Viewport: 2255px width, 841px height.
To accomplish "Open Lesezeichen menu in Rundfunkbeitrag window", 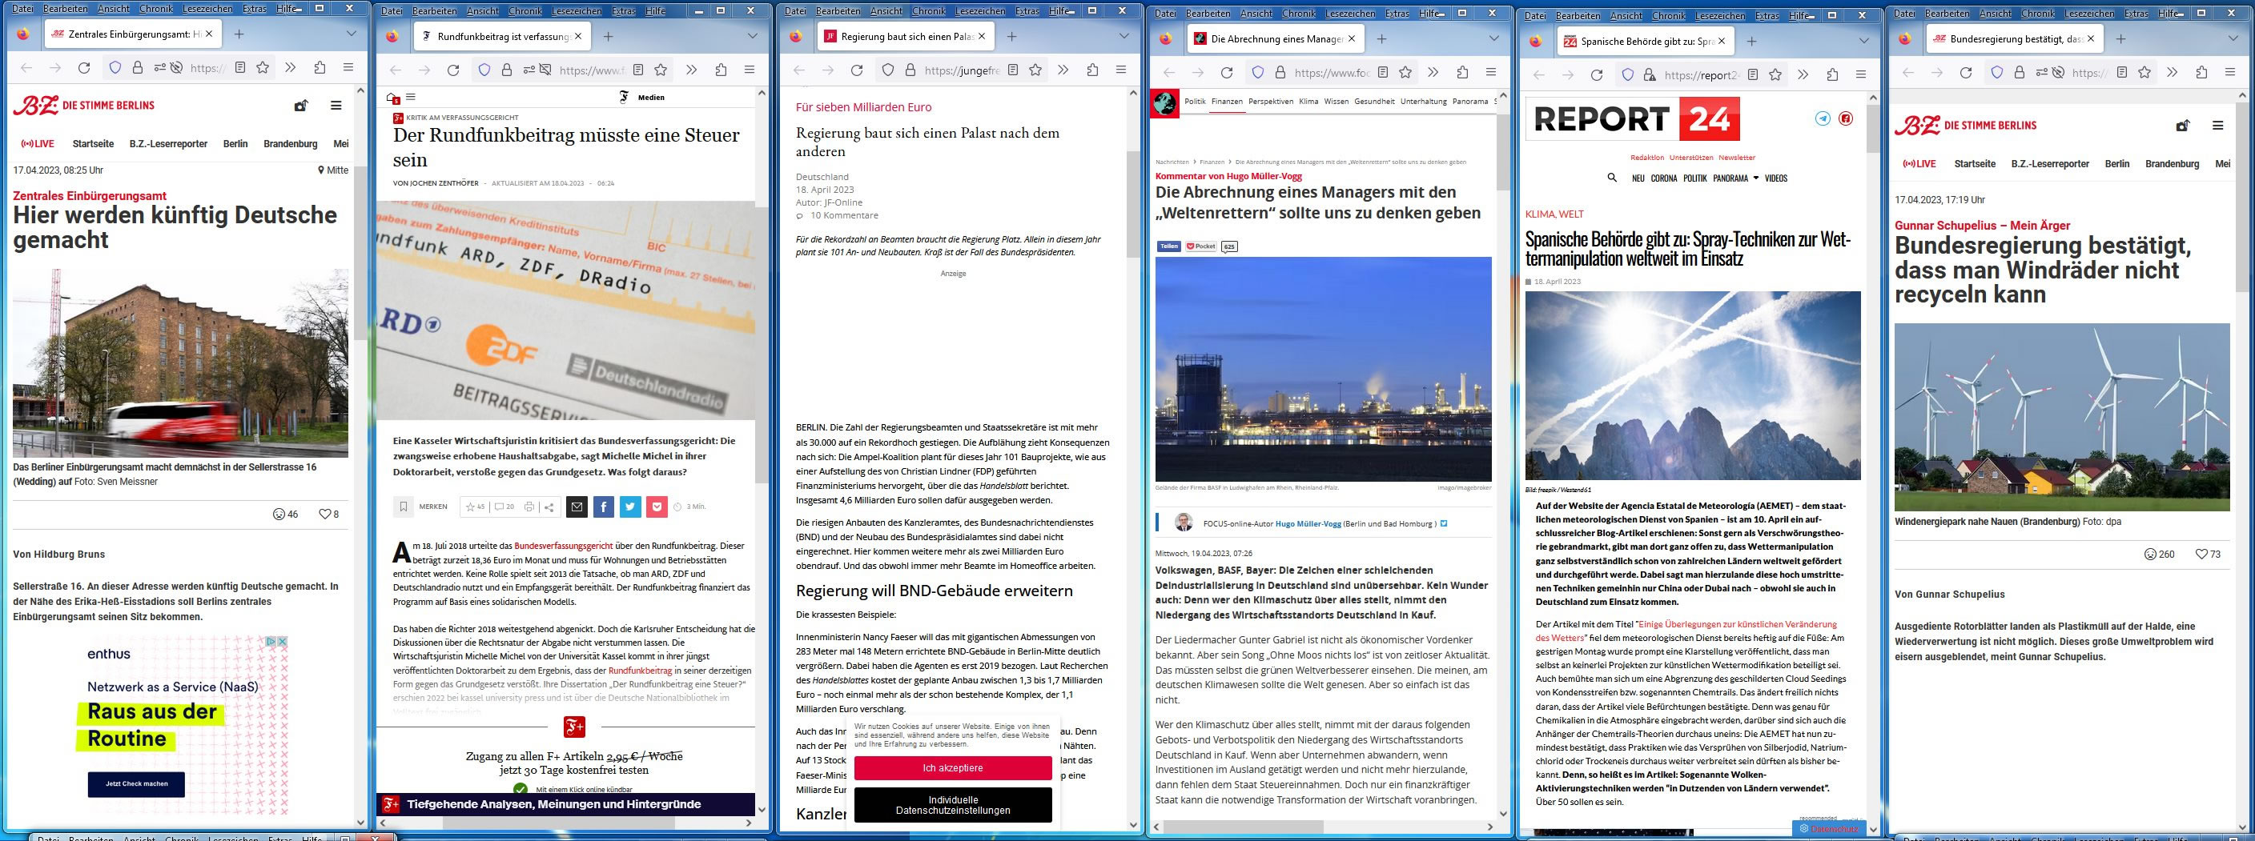I will pyautogui.click(x=576, y=10).
